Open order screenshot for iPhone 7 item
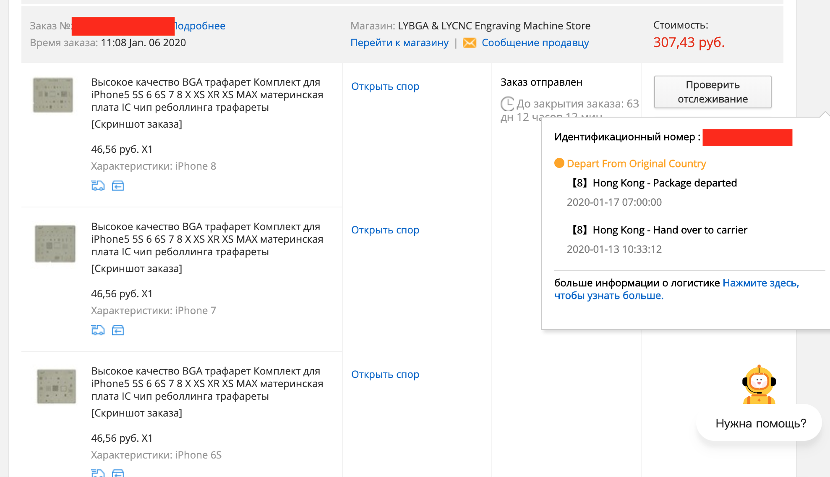830x477 pixels. [x=137, y=269]
